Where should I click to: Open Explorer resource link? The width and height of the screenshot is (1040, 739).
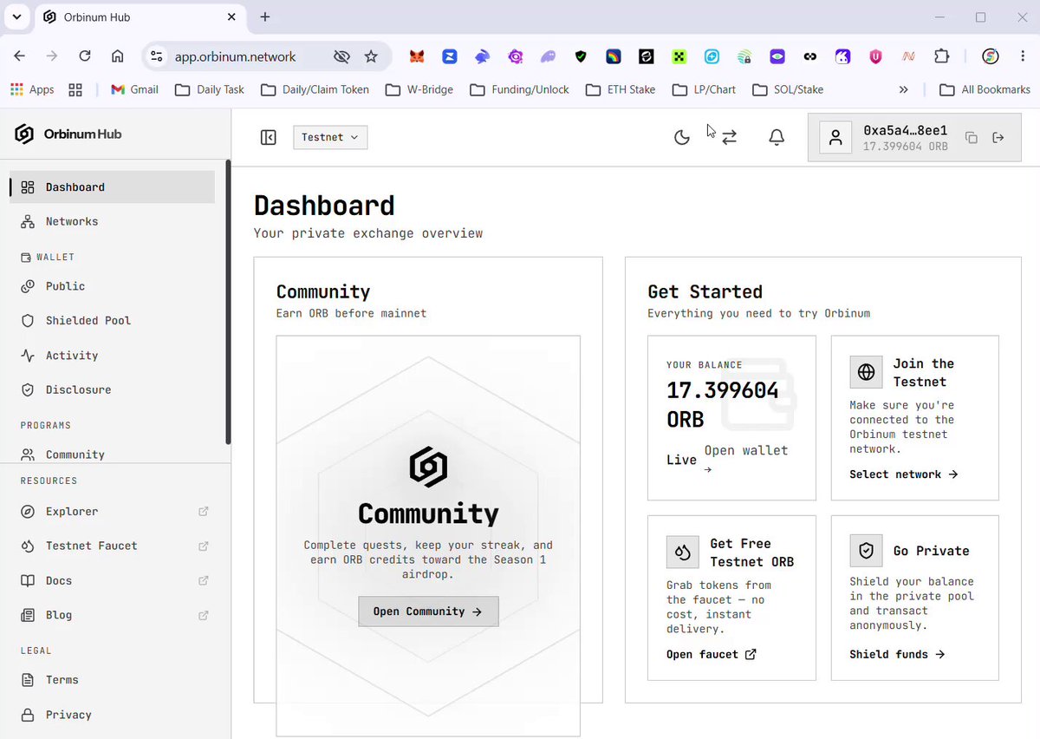[x=113, y=511]
